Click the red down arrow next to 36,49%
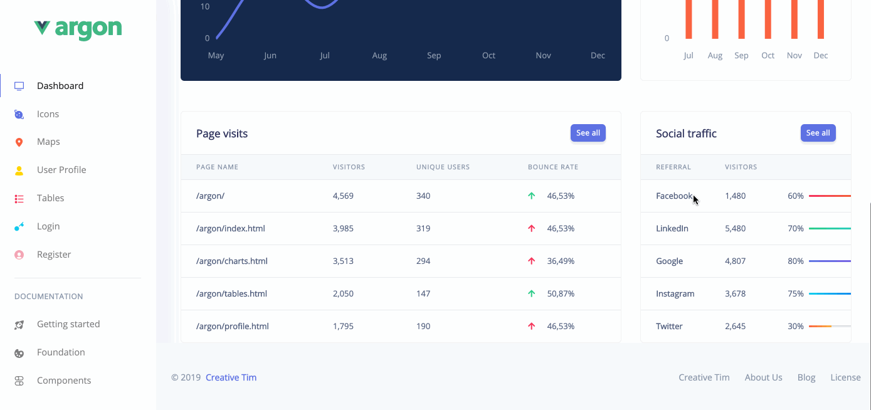 point(531,261)
